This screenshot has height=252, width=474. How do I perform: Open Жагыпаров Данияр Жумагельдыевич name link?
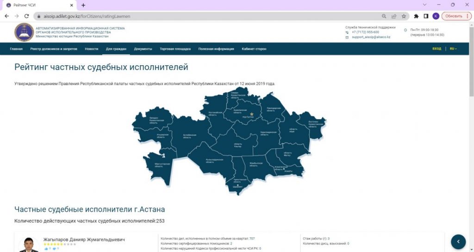(84, 239)
